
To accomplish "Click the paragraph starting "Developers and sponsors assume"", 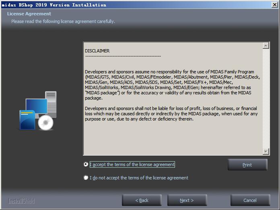I will click(172, 85).
